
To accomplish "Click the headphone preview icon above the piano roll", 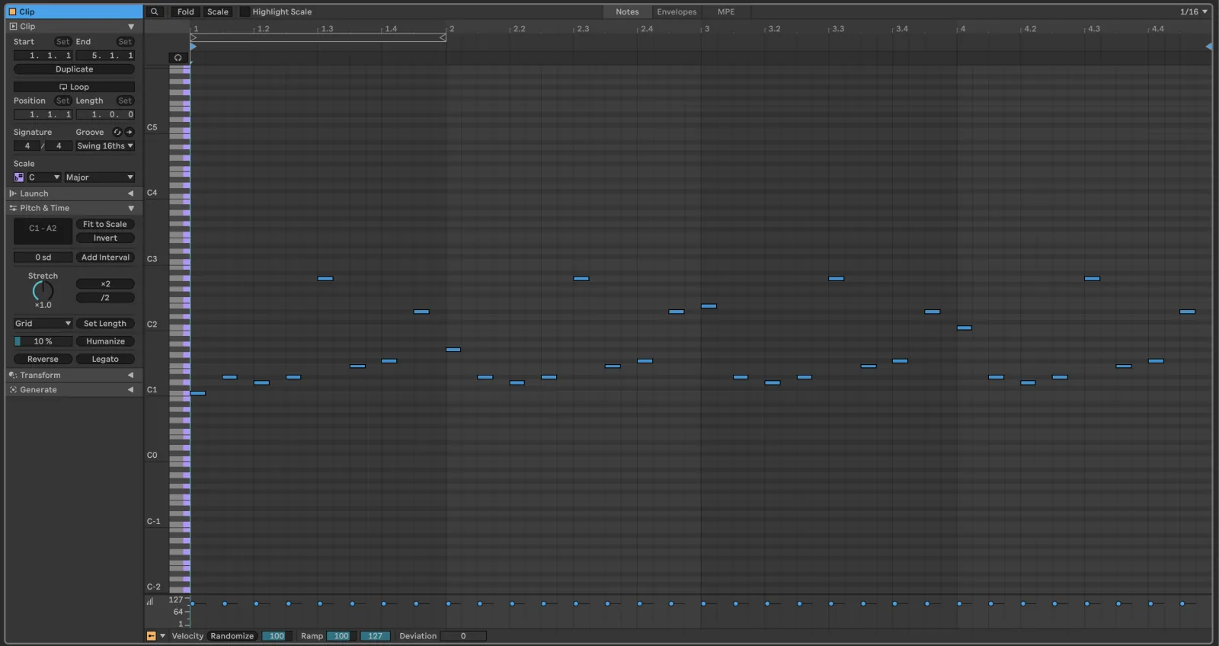I will [x=178, y=58].
